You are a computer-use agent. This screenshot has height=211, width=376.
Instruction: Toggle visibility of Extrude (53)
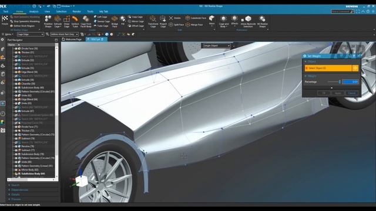coord(16,60)
